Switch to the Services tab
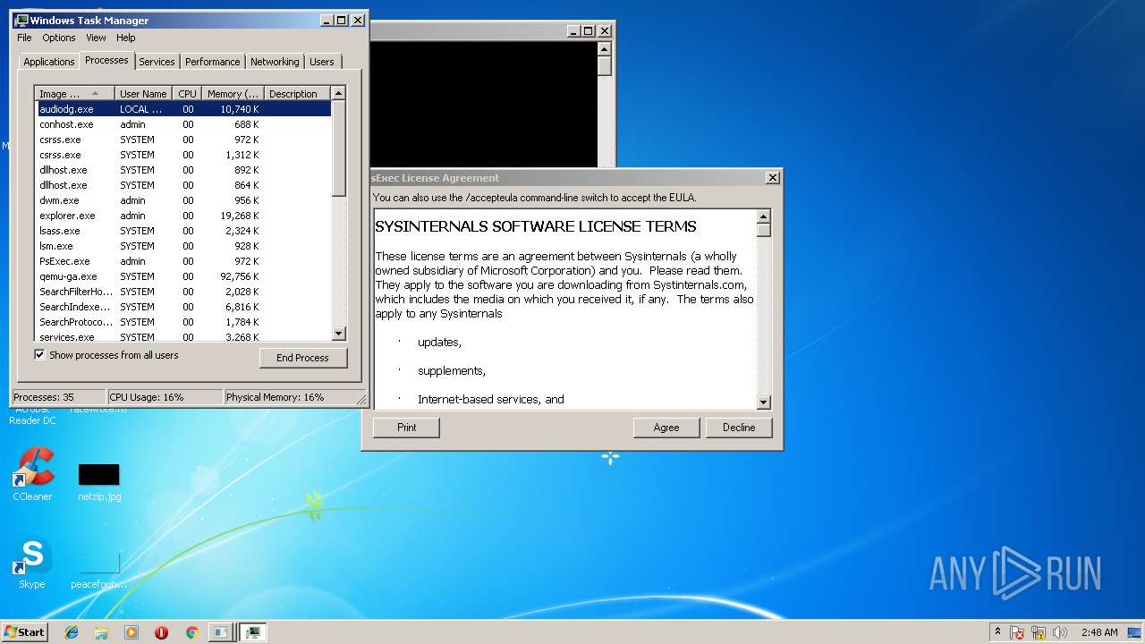The width and height of the screenshot is (1145, 644). (157, 62)
